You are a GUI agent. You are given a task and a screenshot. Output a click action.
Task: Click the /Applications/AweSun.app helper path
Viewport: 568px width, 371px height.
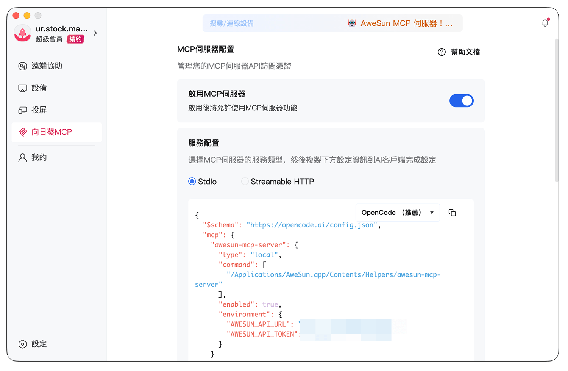point(318,279)
